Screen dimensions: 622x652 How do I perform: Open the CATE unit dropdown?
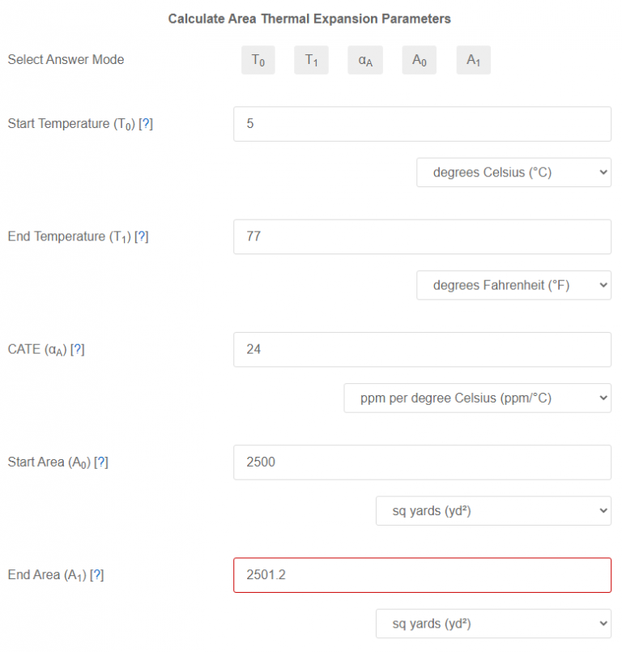(477, 398)
